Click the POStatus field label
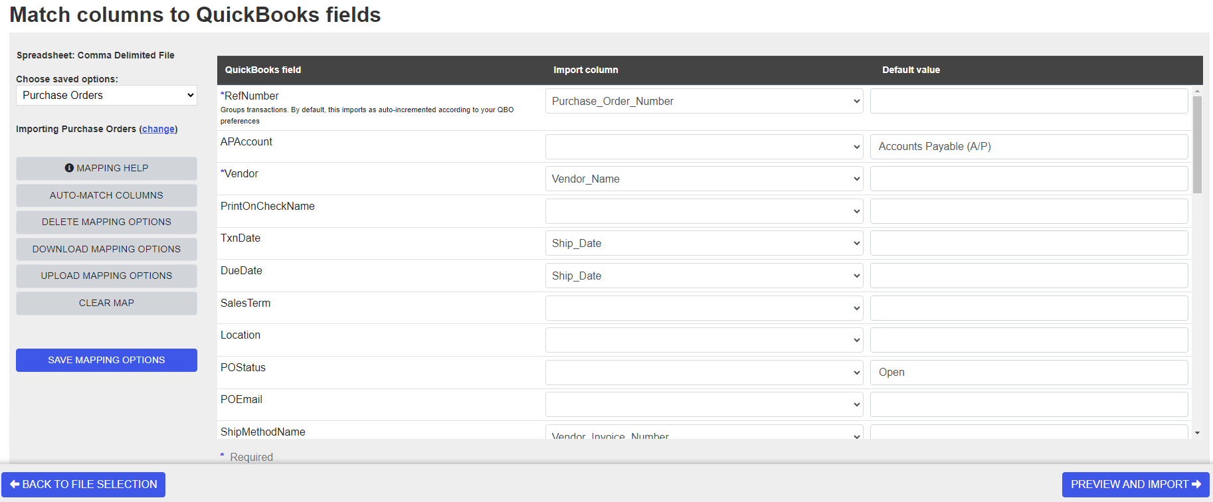The width and height of the screenshot is (1213, 502). [243, 367]
